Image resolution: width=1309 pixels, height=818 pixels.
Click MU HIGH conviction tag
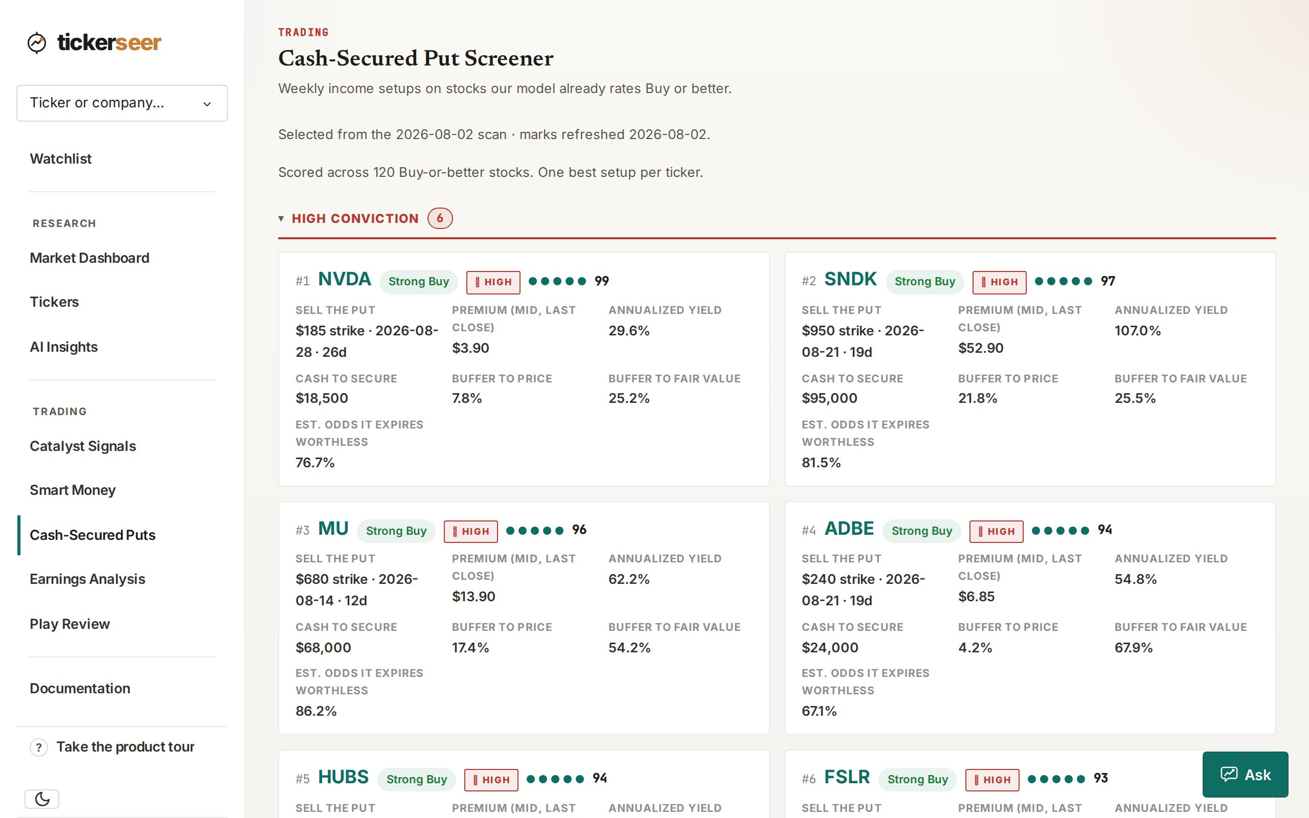pos(470,532)
